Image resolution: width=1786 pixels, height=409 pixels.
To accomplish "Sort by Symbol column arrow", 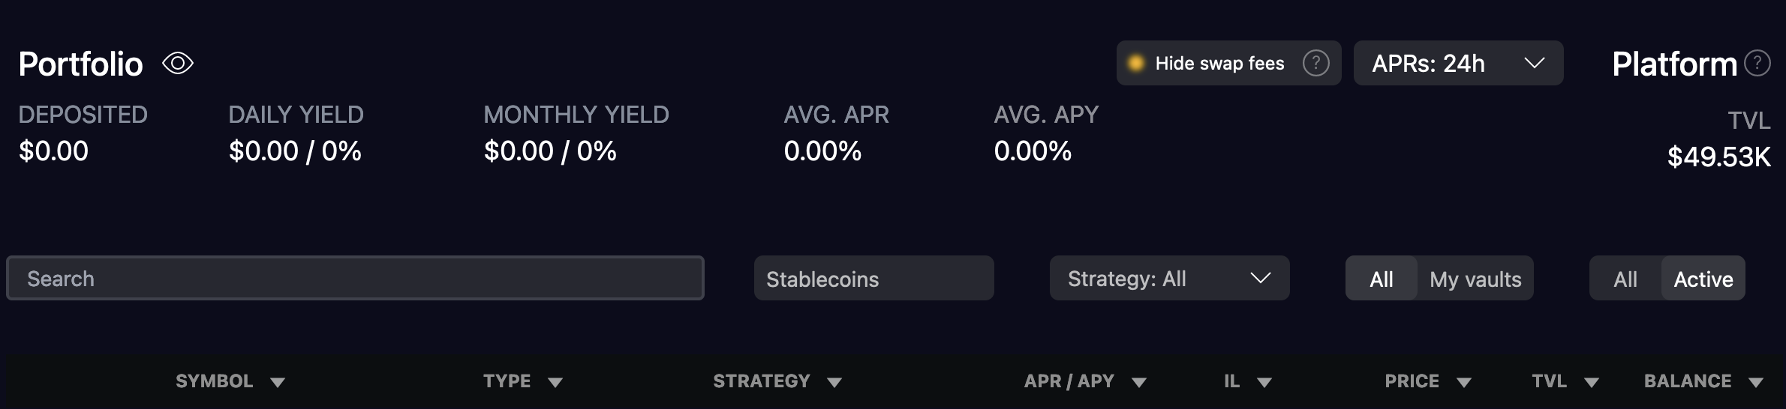I will tap(278, 383).
